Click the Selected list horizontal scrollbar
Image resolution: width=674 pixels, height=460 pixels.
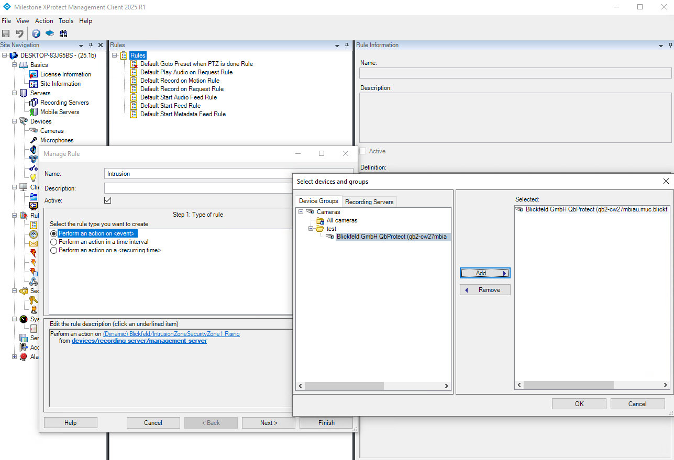[568, 385]
